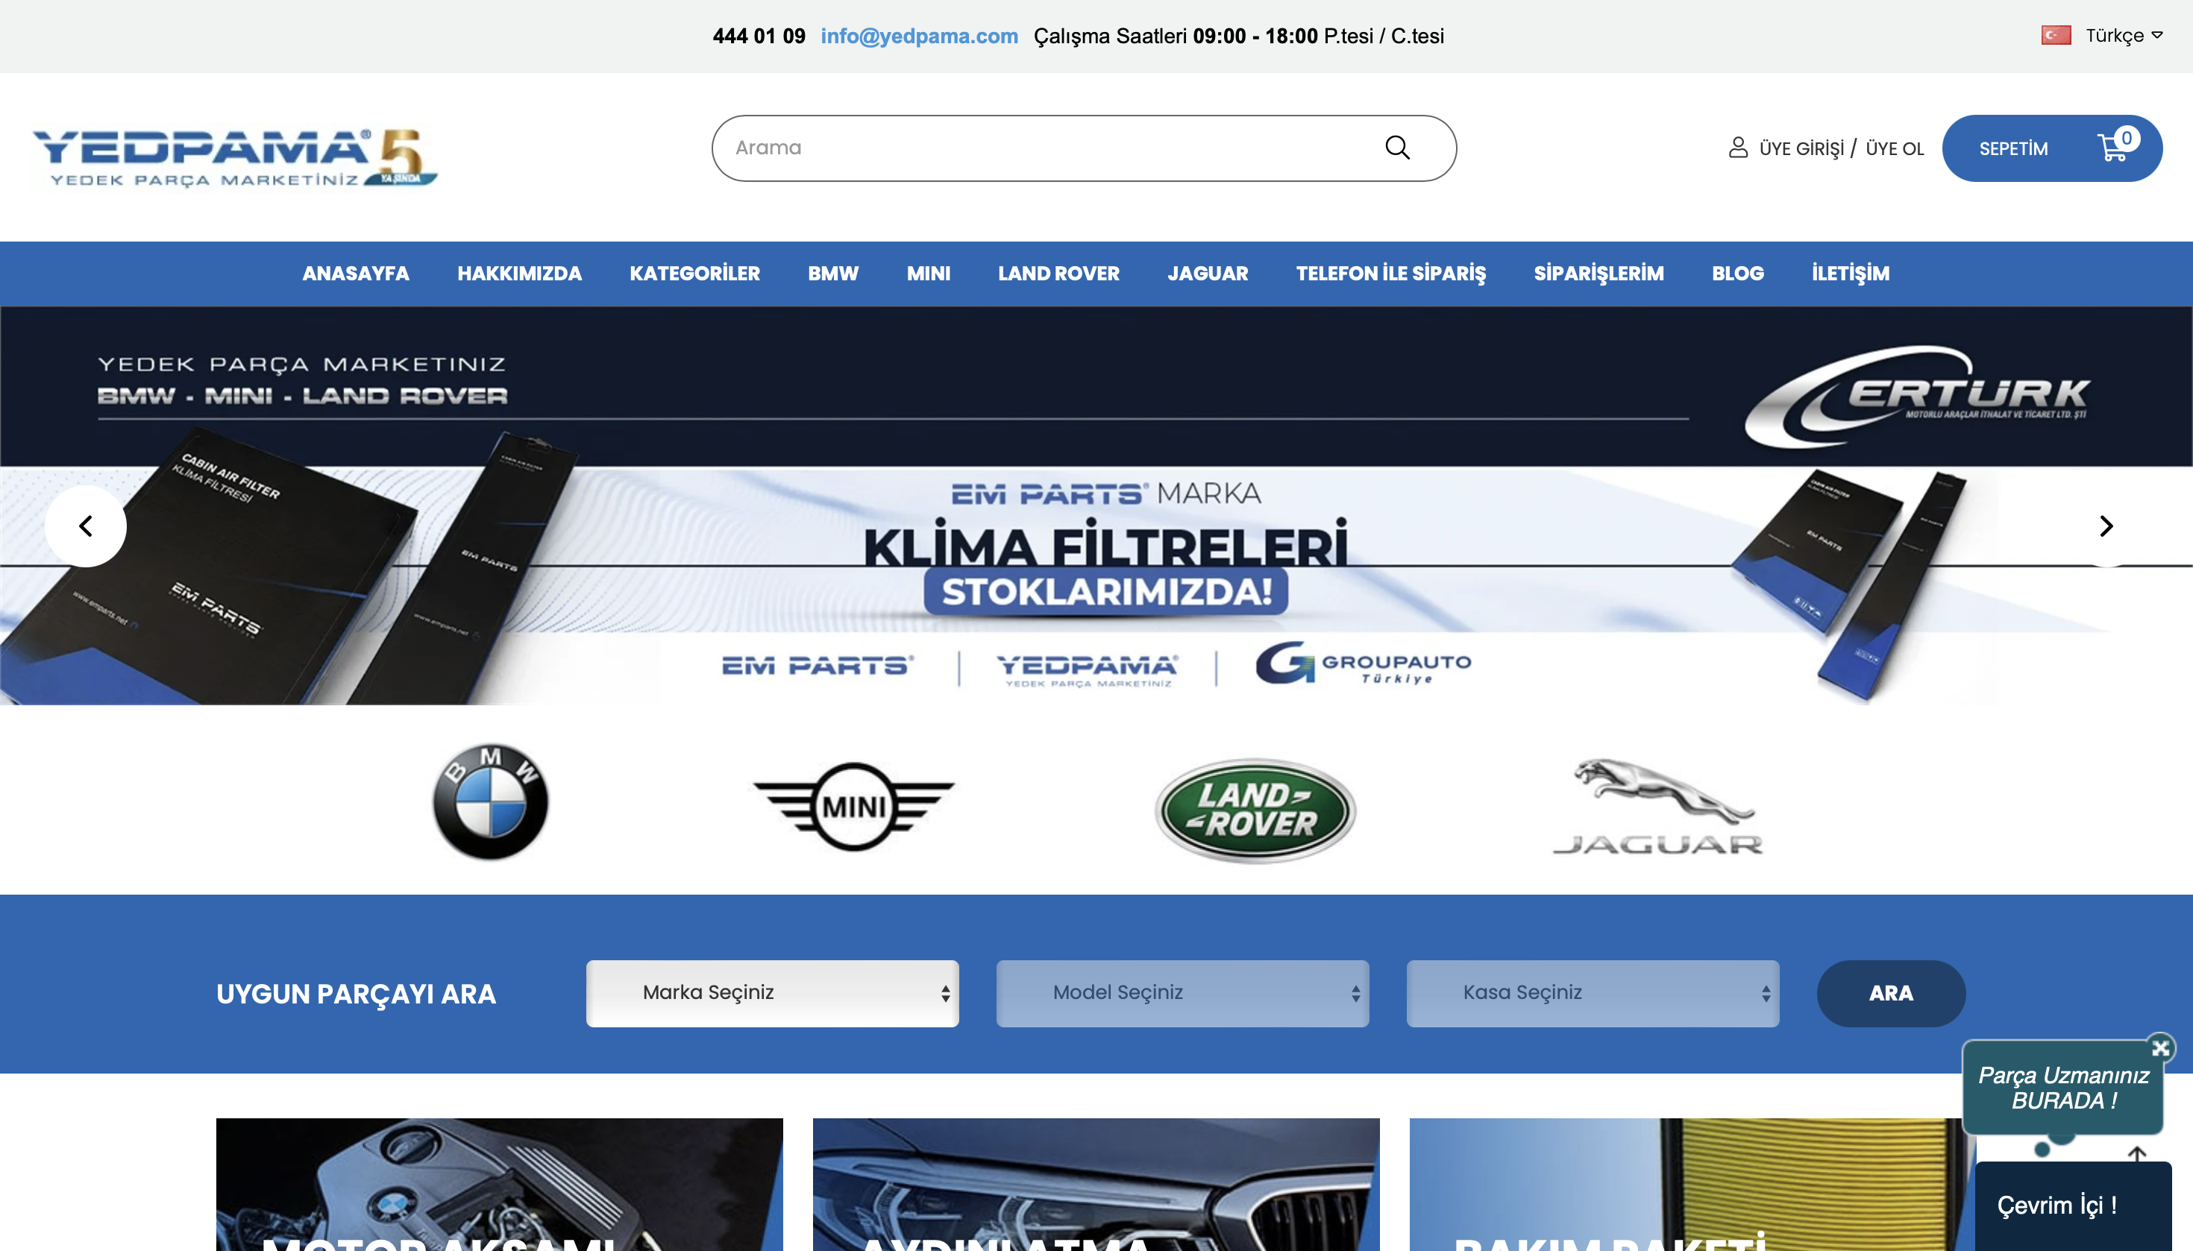Click the ÜYE GİRİŞİ link
2193x1251 pixels.
coord(1802,148)
